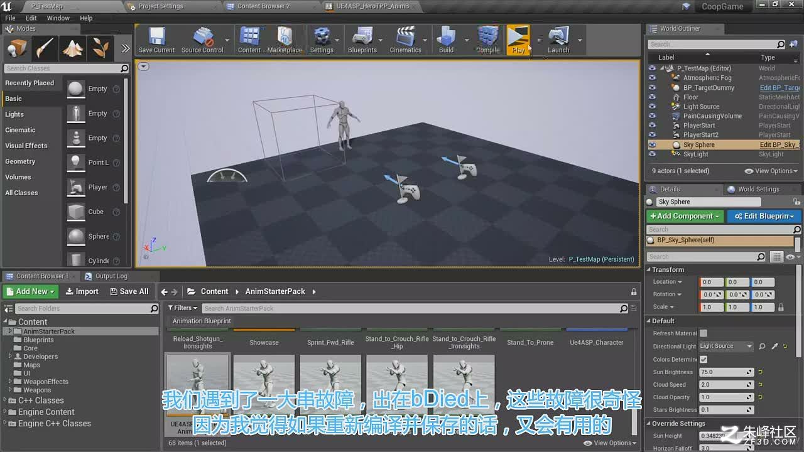Select Landscape mode icon
The image size is (804, 452).
click(73, 48)
